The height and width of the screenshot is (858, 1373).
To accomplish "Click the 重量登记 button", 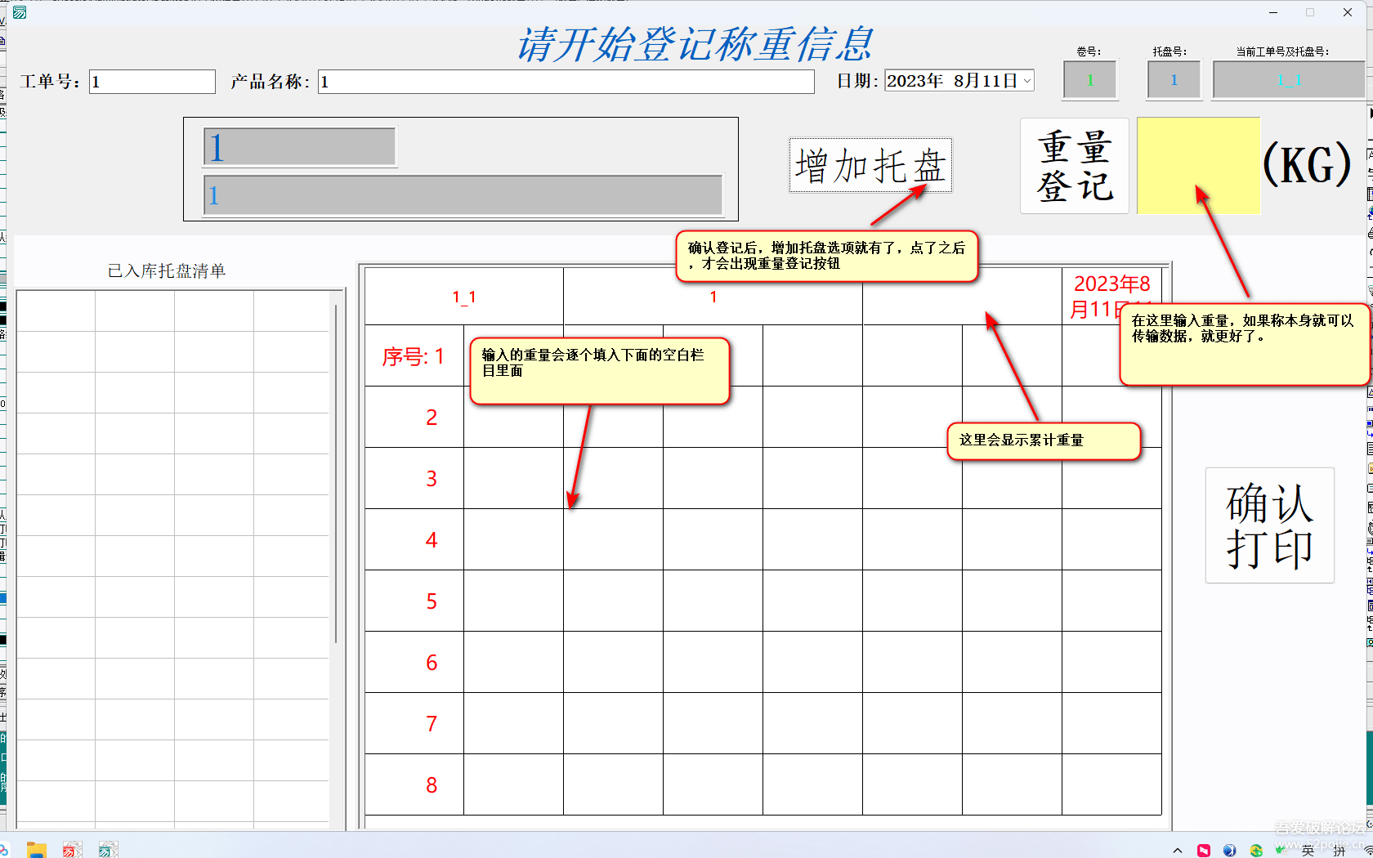I will coord(1074,165).
